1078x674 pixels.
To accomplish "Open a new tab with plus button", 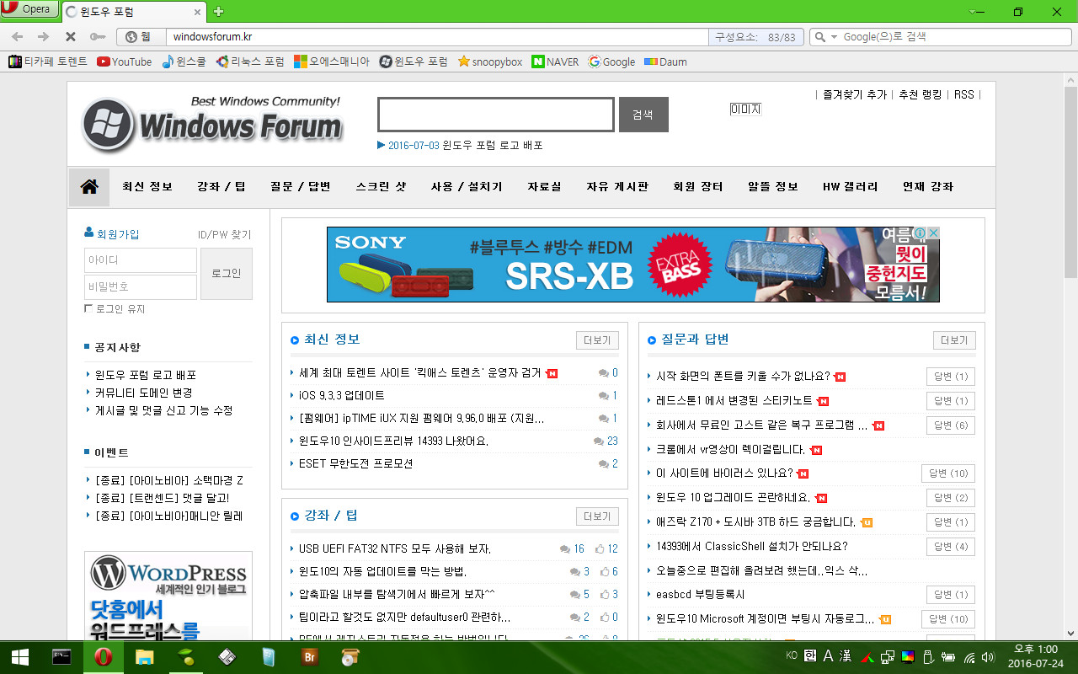I will click(x=219, y=11).
